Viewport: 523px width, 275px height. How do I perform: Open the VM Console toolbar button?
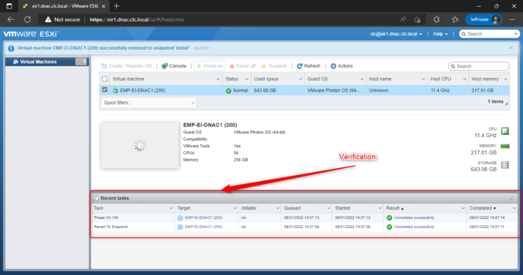point(174,66)
